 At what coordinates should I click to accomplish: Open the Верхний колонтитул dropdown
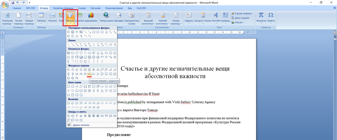click(x=148, y=18)
